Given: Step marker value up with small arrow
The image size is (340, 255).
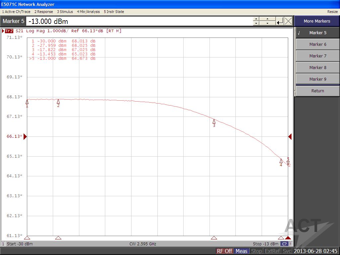Looking at the screenshot, I should [x=256, y=19].
